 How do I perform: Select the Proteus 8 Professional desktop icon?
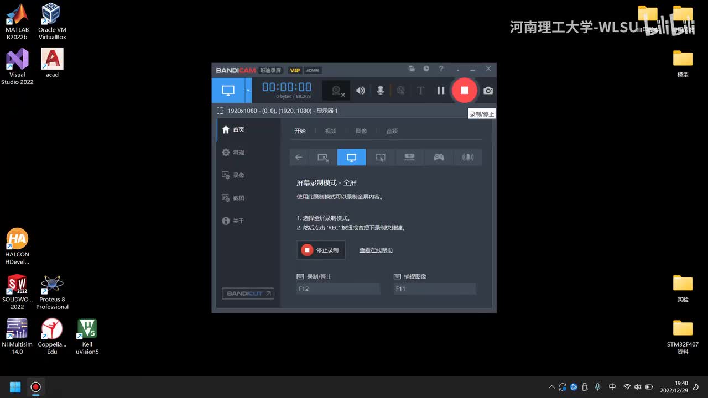[52, 292]
